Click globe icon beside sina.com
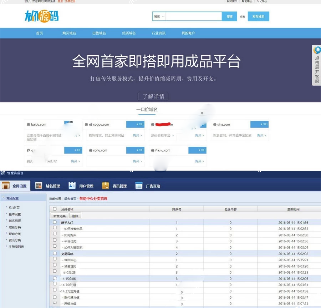The image size is (321, 308). [x=214, y=125]
